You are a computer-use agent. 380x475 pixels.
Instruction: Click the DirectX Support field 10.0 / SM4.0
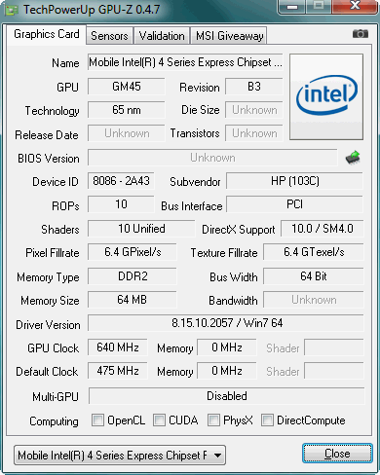[323, 229]
